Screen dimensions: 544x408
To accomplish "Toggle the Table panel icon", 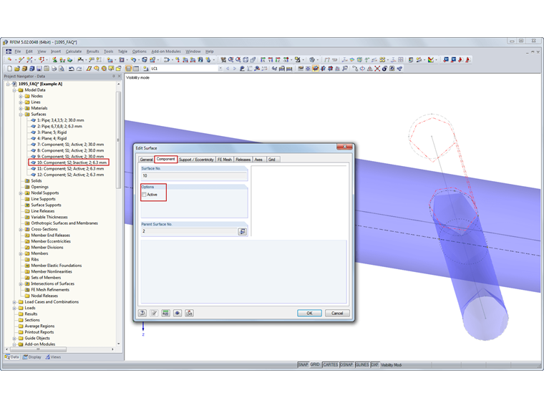I will 136,69.
